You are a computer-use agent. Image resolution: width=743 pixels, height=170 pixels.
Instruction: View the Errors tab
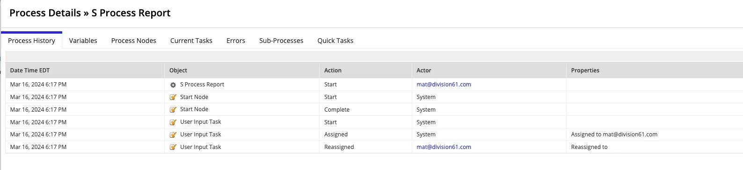(235, 41)
